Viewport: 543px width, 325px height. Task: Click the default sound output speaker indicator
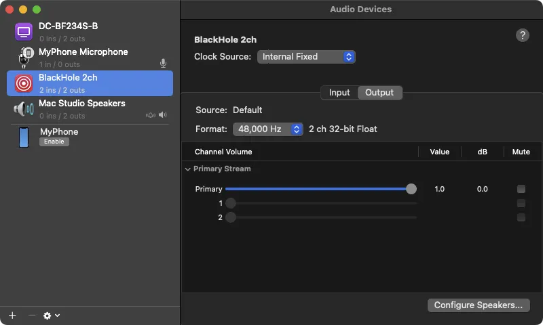[x=162, y=114]
